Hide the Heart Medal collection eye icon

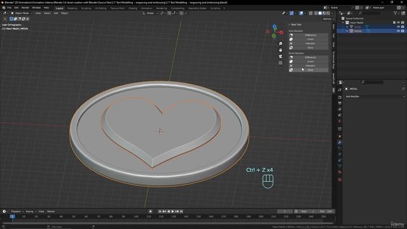point(399,23)
